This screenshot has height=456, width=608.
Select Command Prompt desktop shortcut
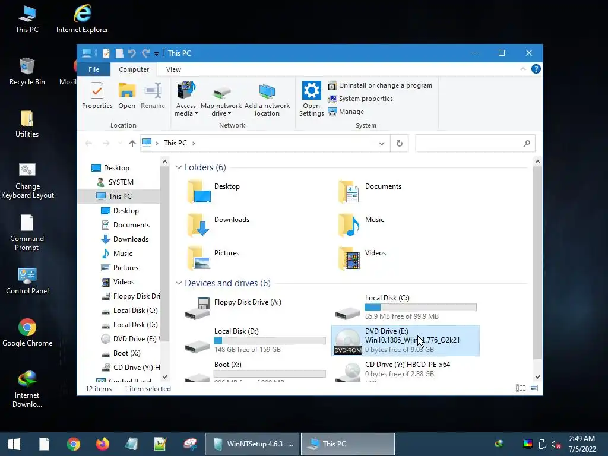27,233
